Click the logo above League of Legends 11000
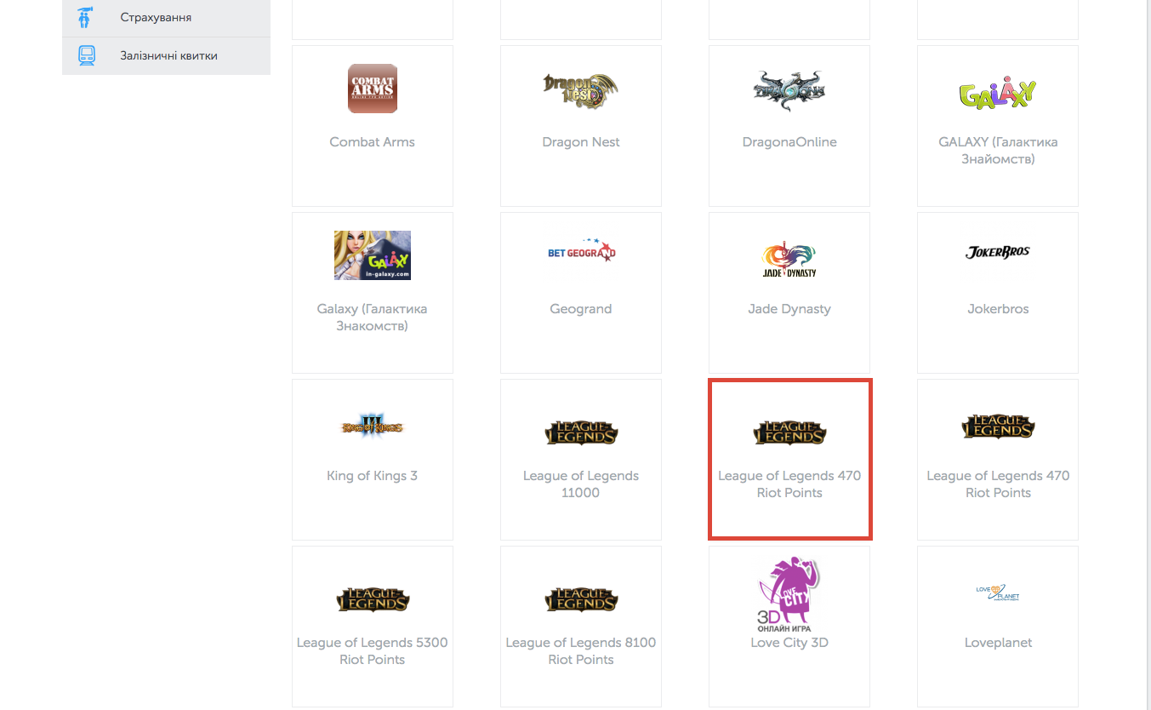Image resolution: width=1151 pixels, height=710 pixels. click(581, 431)
